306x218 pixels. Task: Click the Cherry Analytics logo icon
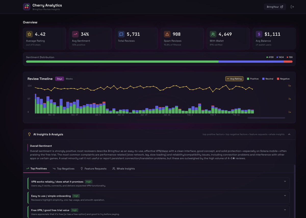pyautogui.click(x=27, y=7)
